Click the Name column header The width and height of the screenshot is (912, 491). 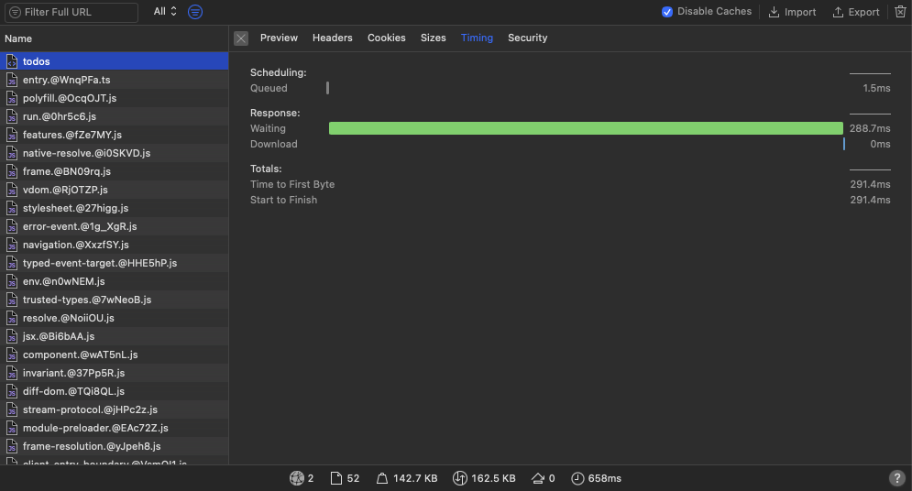click(x=114, y=38)
